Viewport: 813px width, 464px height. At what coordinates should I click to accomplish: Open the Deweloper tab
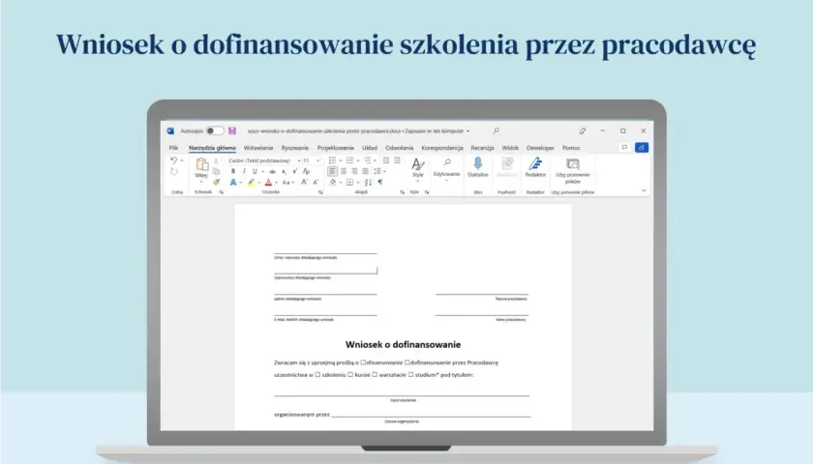tap(540, 148)
